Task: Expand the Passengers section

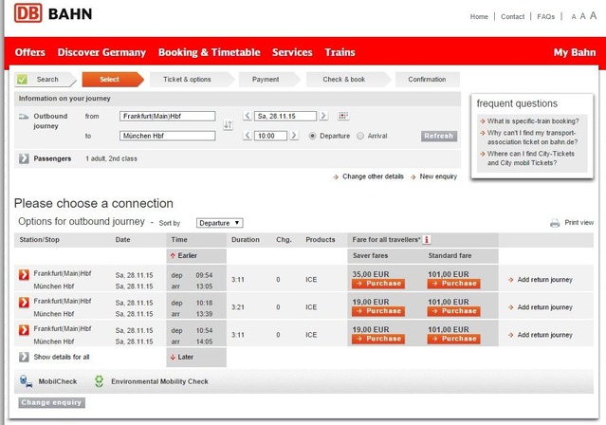Action: [24, 158]
